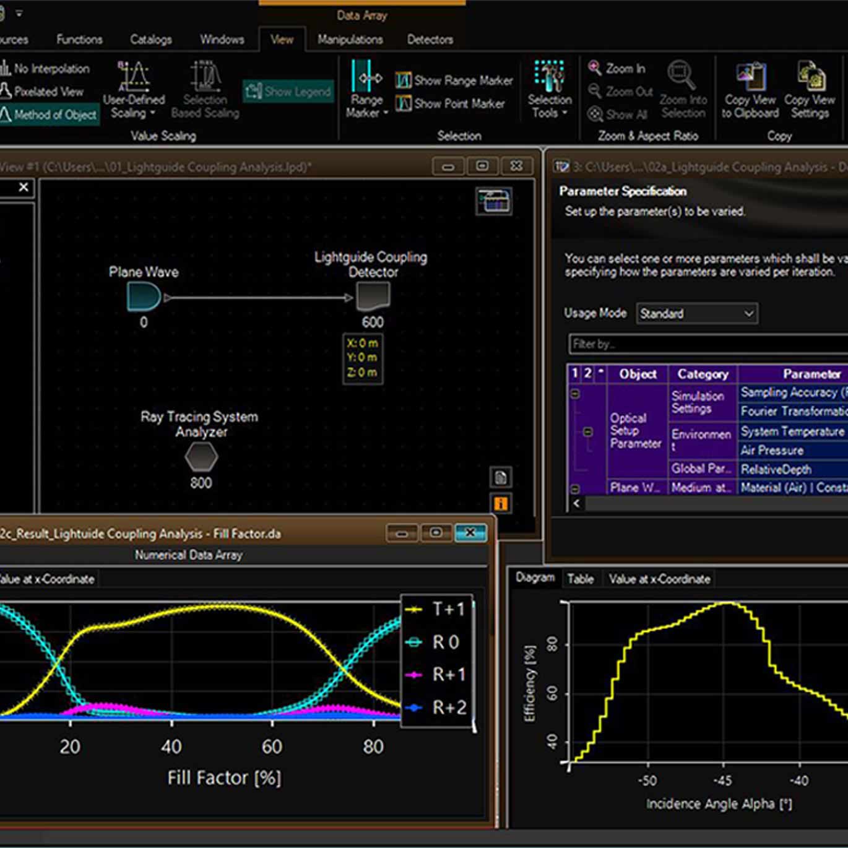Open Selection Tools dropdown
Viewport: 848px width, 848px height.
549,90
